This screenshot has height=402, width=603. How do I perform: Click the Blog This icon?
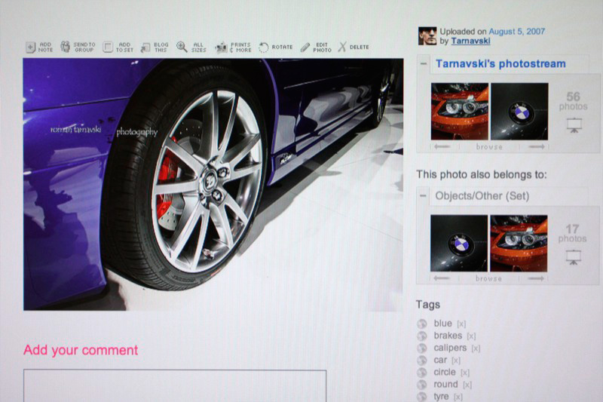click(x=145, y=48)
